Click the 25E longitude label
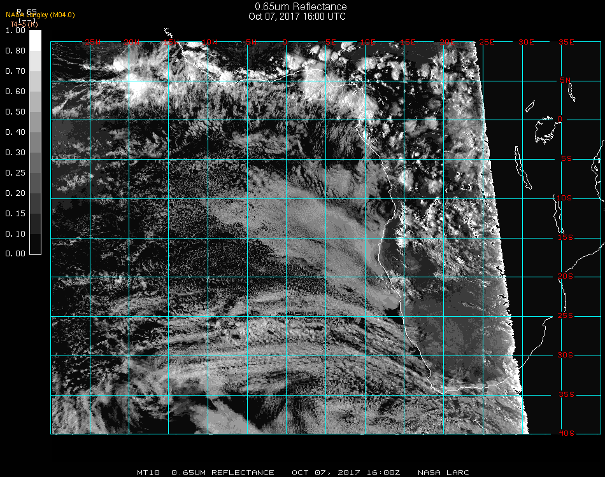605x477 pixels. click(x=487, y=42)
